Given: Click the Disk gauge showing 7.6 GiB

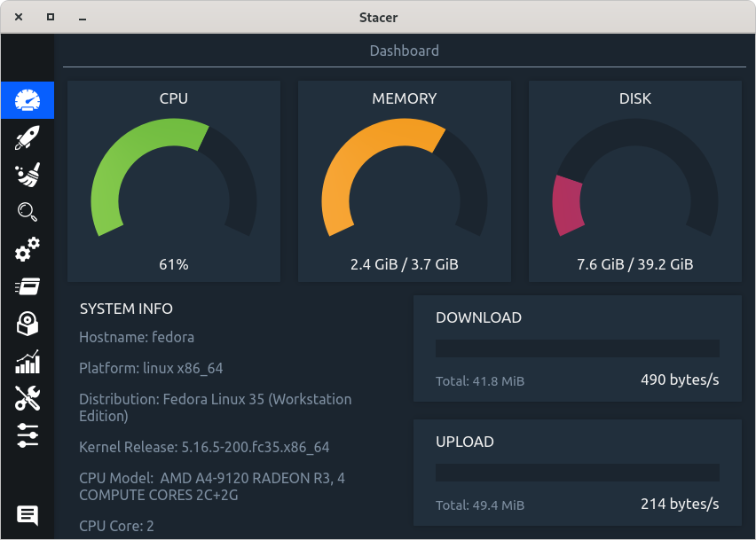Looking at the screenshot, I should tap(634, 177).
